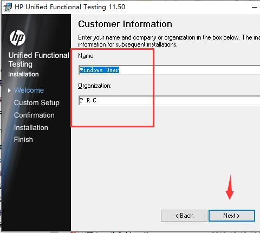The height and width of the screenshot is (233, 260).
Task: Focus the Organization text field
Action: tap(170, 100)
